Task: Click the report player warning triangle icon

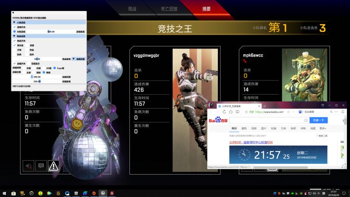Action: 53,166
